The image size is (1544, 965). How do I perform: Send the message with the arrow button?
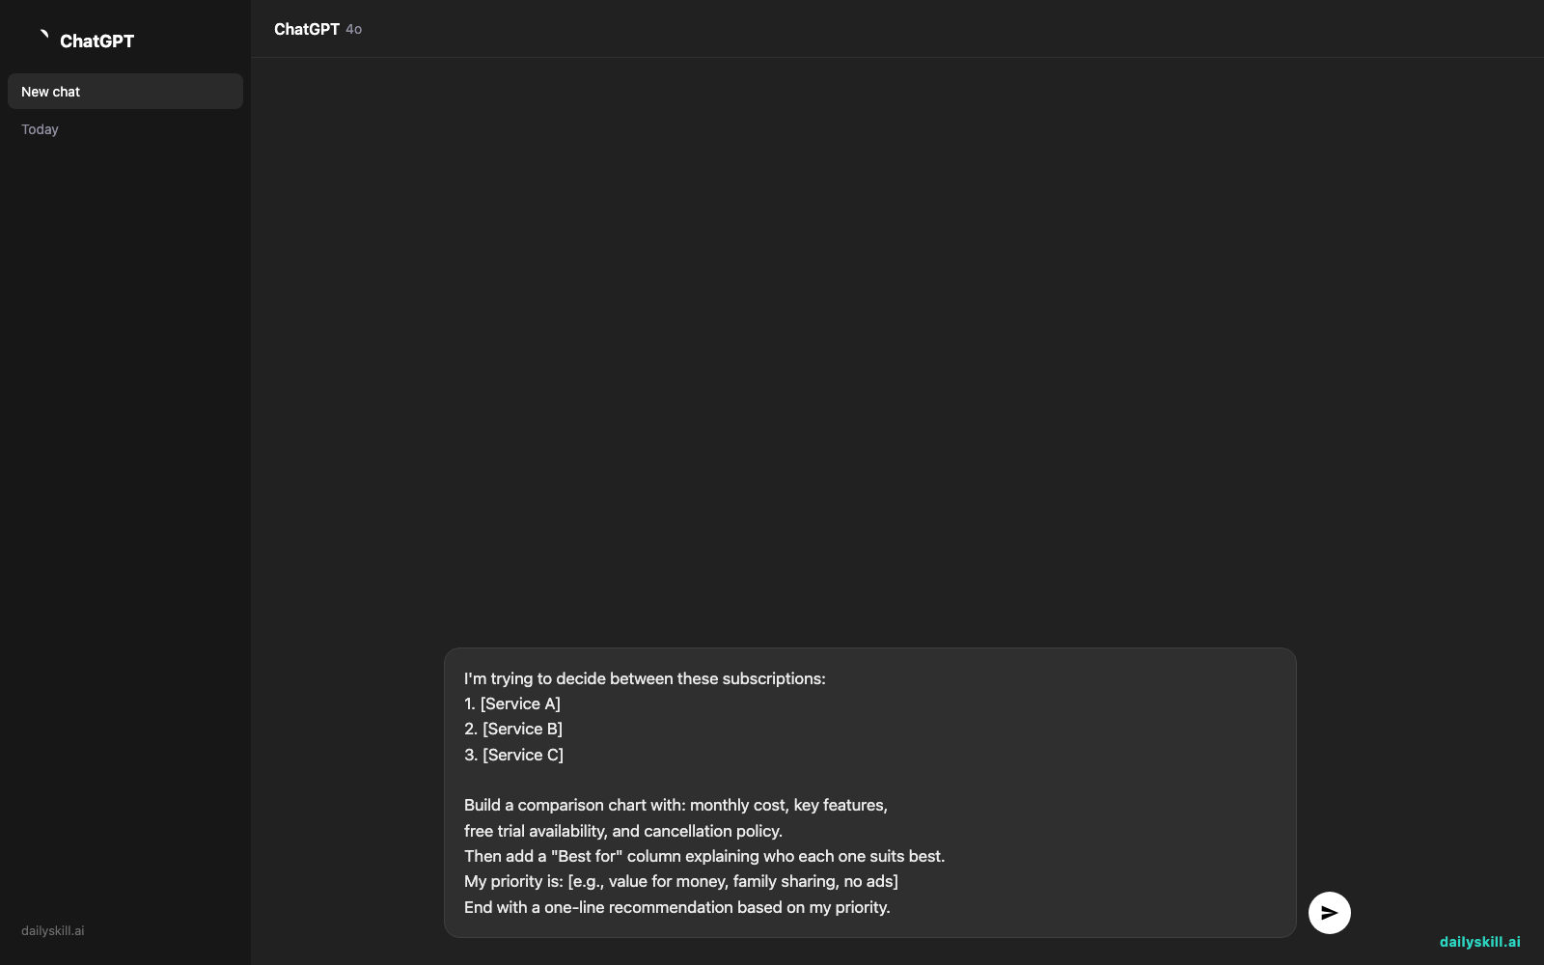[x=1329, y=912]
